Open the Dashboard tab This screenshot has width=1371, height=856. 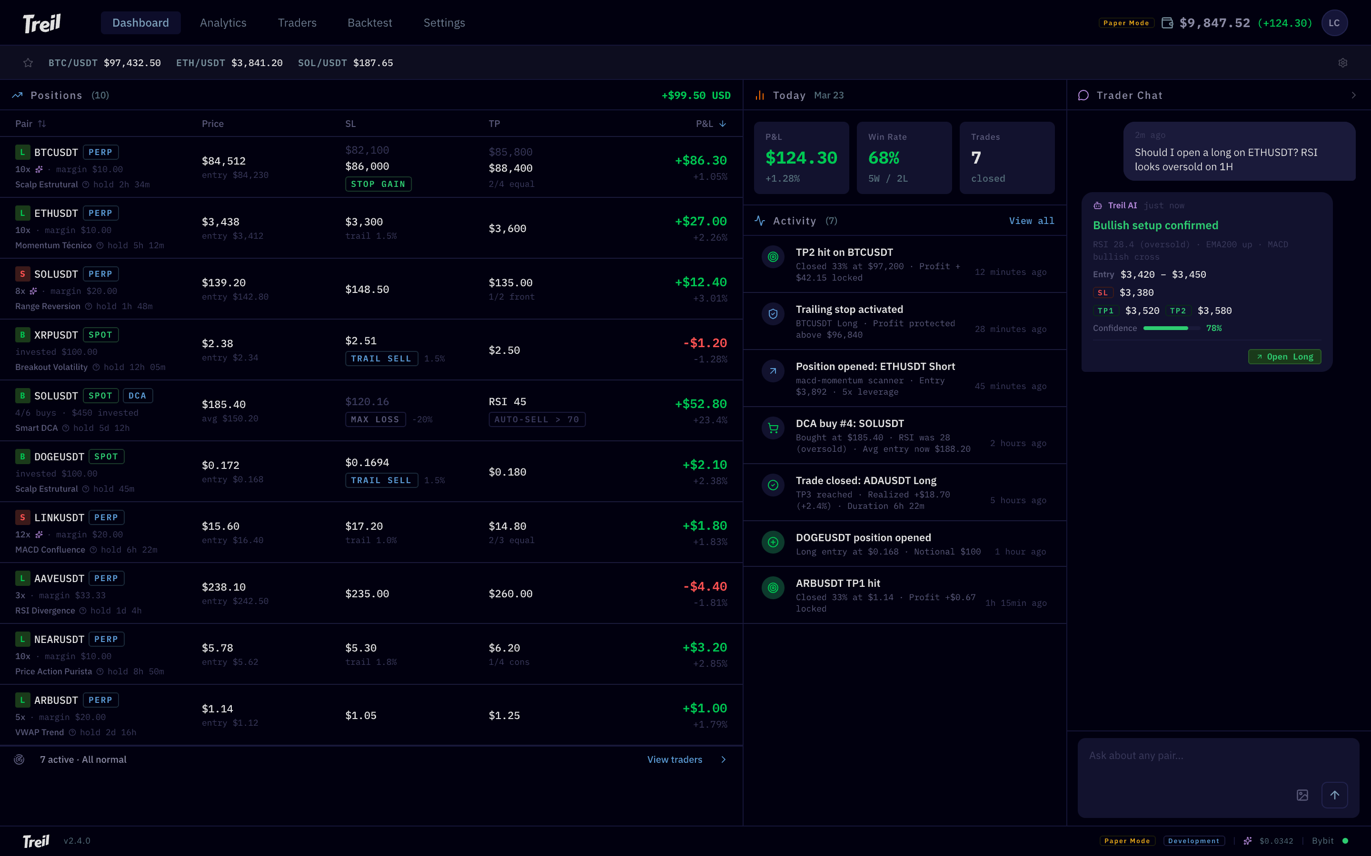coord(140,23)
